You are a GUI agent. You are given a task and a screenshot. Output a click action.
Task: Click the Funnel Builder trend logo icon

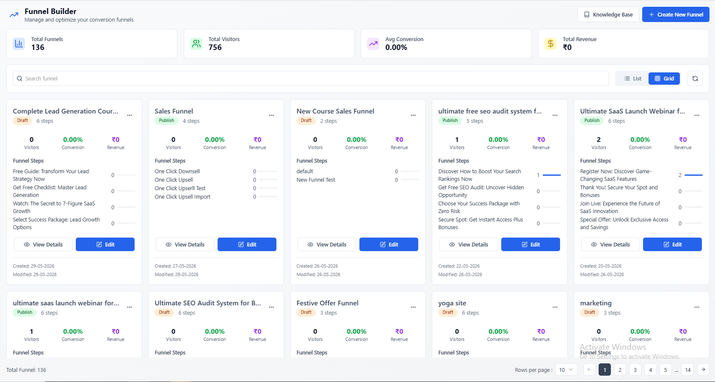(14, 15)
